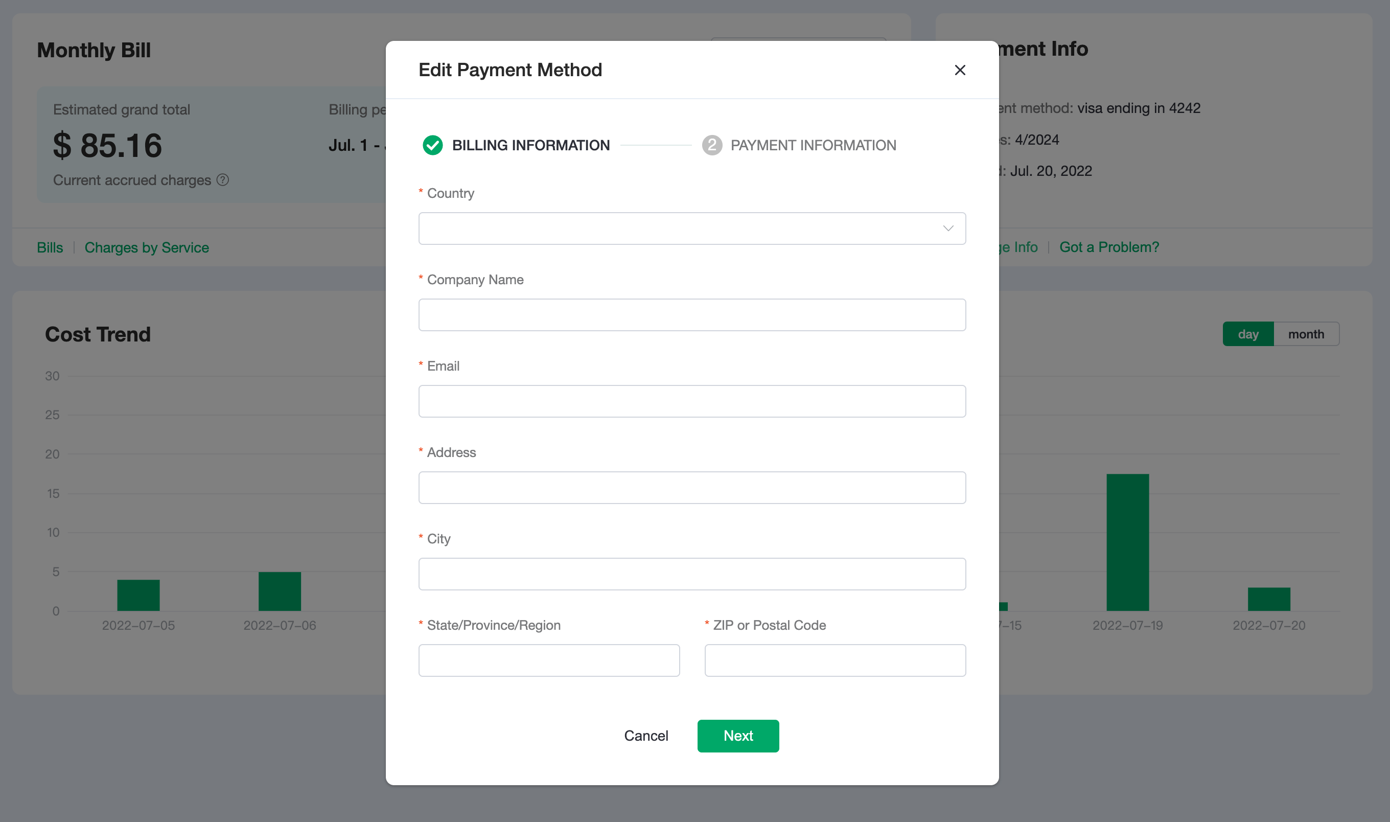The width and height of the screenshot is (1390, 822).
Task: Switch Cost Trend to month view
Action: point(1306,334)
